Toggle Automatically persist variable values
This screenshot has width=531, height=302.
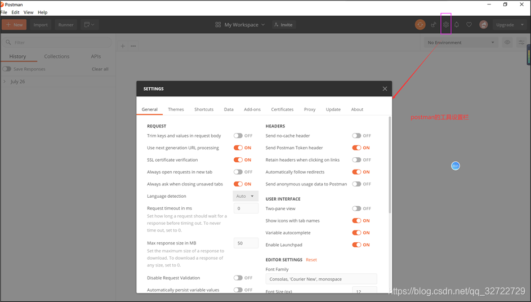238,290
